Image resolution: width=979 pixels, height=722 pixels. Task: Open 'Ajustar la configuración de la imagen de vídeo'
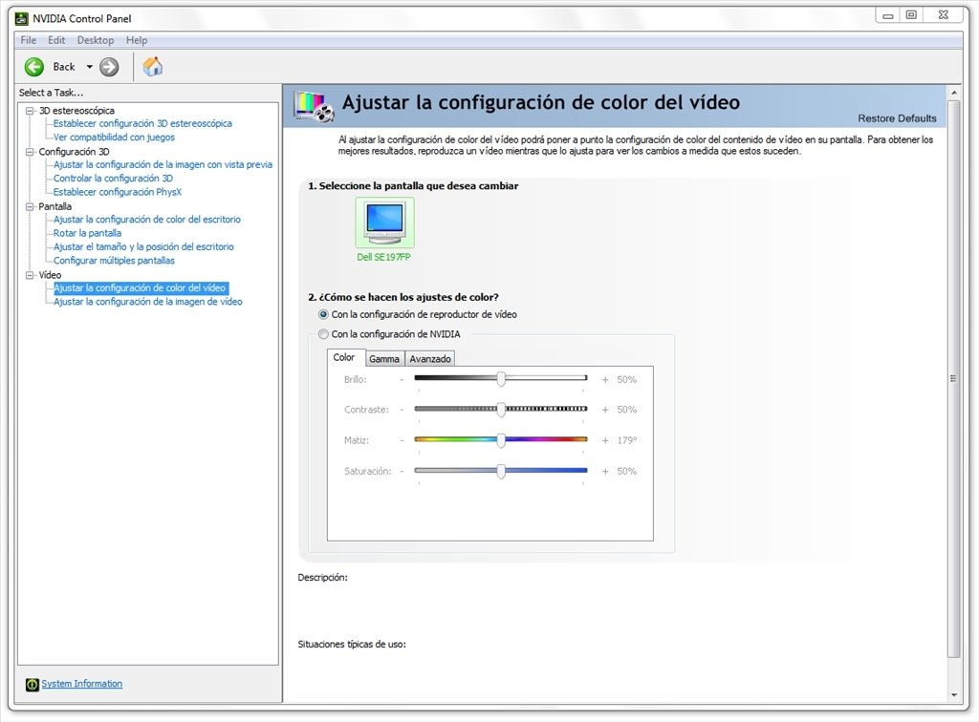tap(148, 302)
